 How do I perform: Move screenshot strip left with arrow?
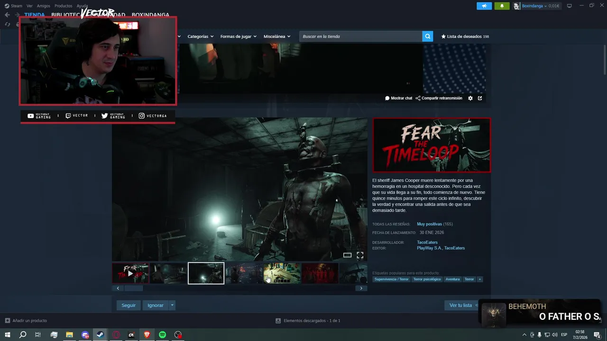pos(118,288)
